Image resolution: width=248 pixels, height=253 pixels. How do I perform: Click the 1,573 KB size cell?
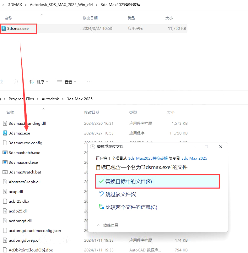tap(180, 124)
